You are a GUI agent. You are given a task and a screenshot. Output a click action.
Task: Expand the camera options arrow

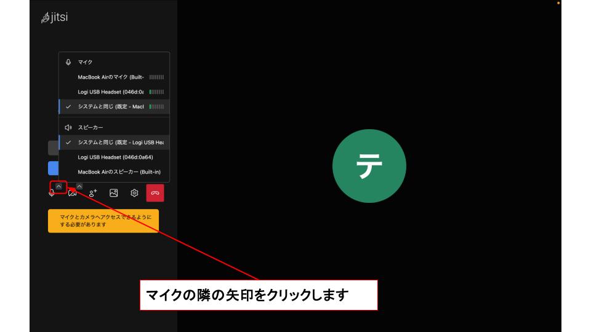(79, 186)
